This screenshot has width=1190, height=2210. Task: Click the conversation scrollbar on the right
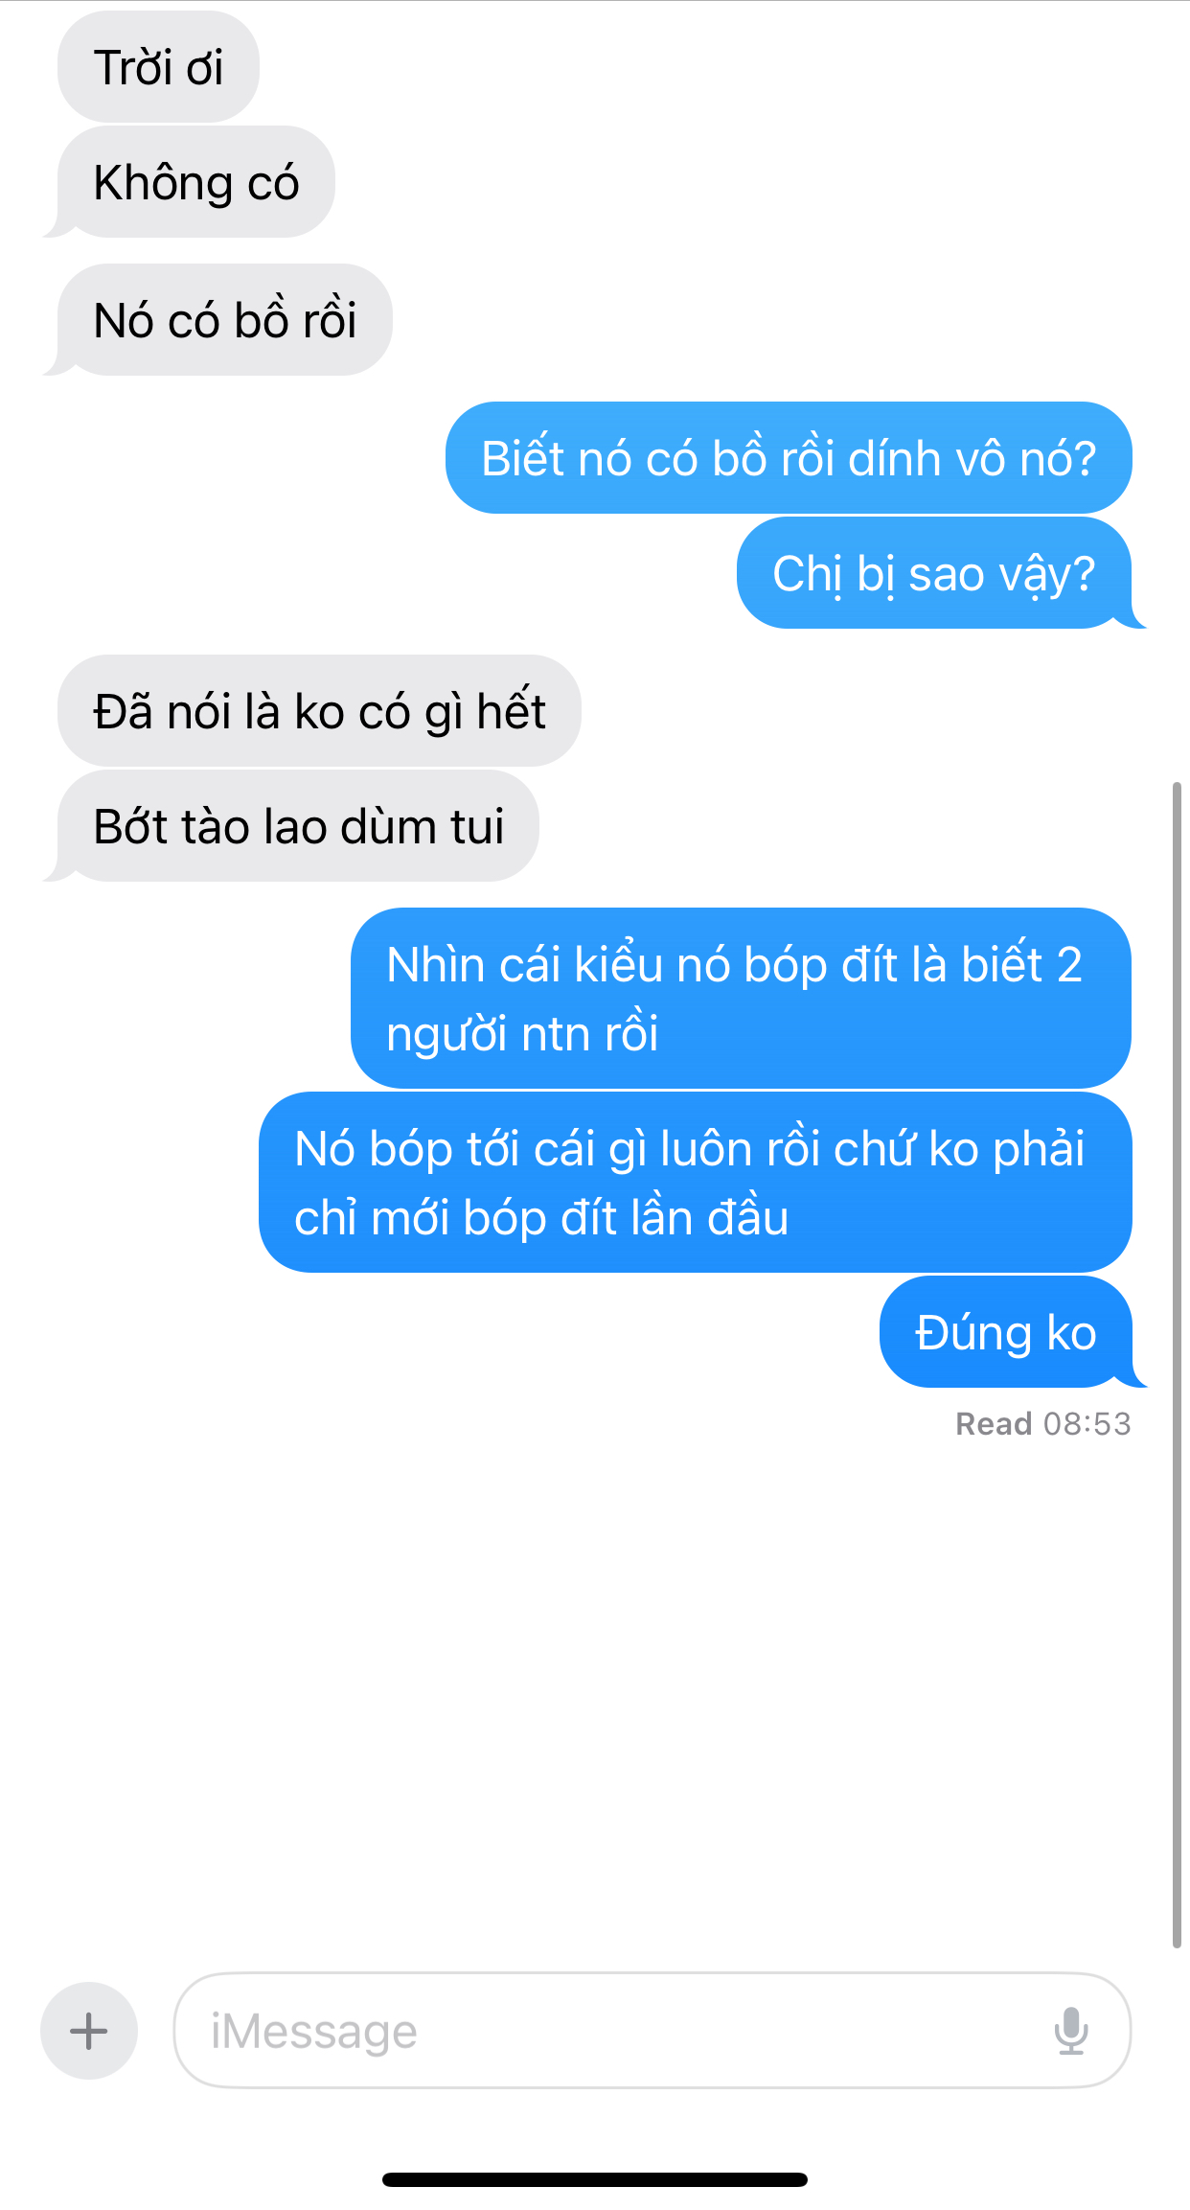(1177, 1365)
